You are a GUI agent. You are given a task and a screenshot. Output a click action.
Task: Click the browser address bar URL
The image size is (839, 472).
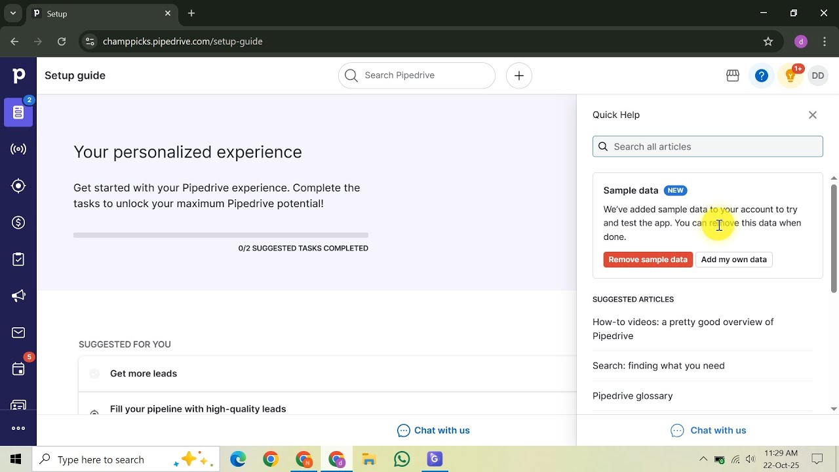[x=183, y=41]
